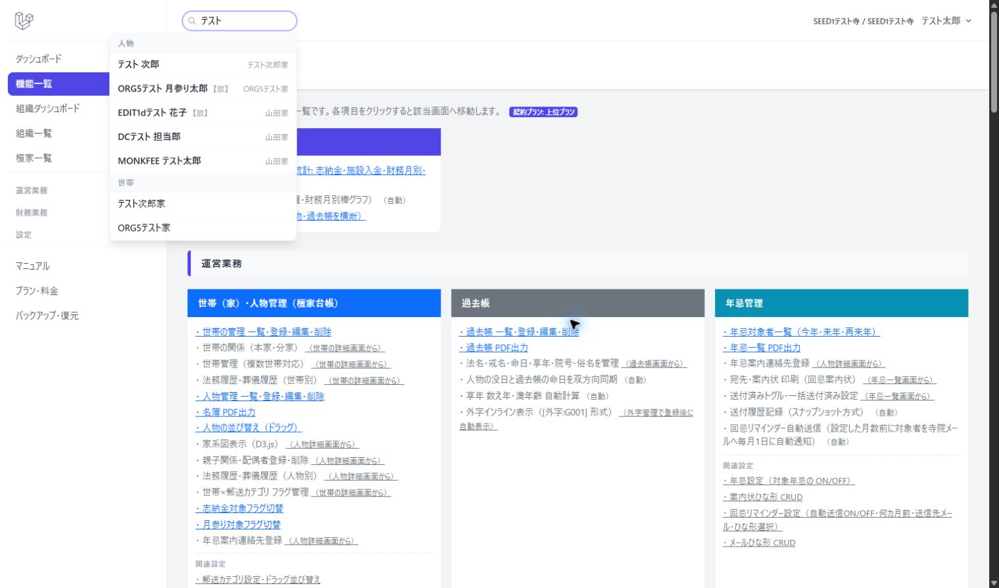Open 檀家一覧 in sidebar
Viewport: 999px width, 588px height.
34,159
